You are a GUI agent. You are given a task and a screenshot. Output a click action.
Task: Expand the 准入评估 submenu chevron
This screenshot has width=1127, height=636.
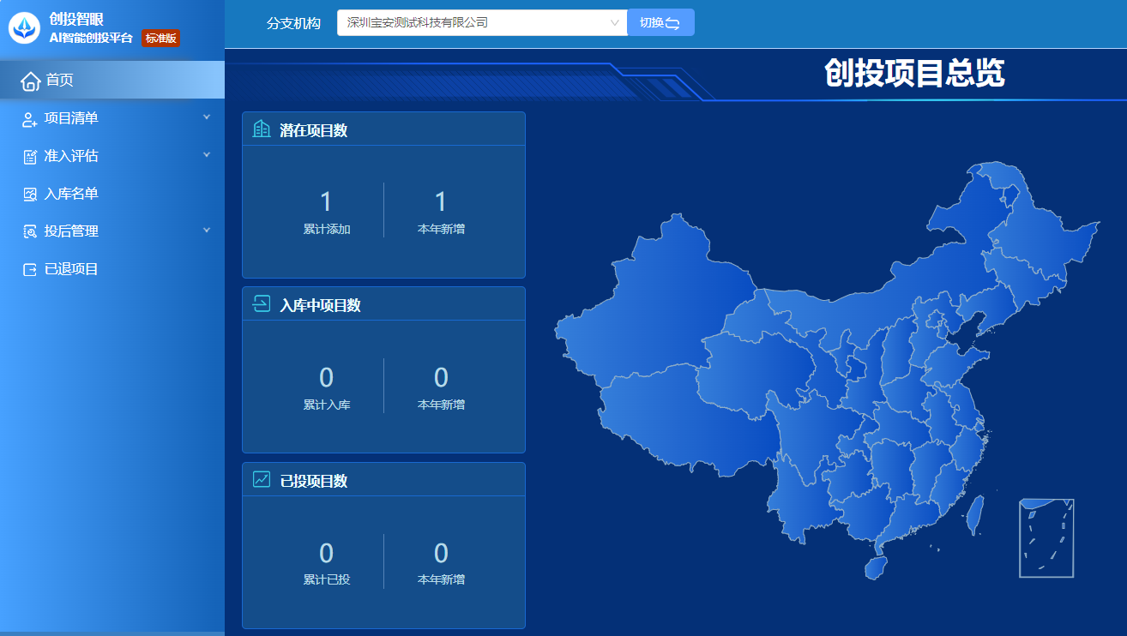point(207,155)
